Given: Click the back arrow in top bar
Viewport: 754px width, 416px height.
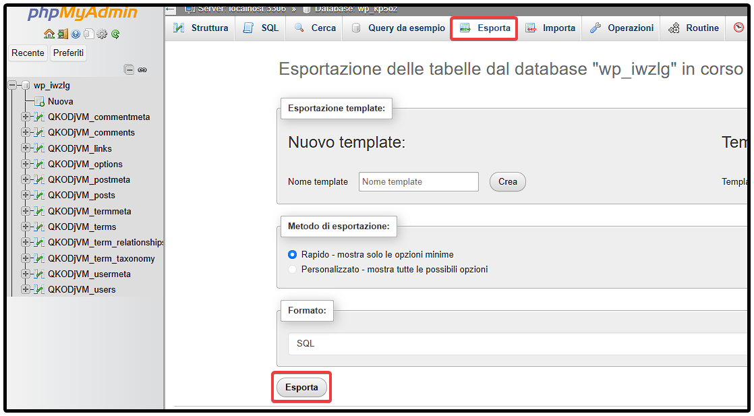Looking at the screenshot, I should 171,9.
